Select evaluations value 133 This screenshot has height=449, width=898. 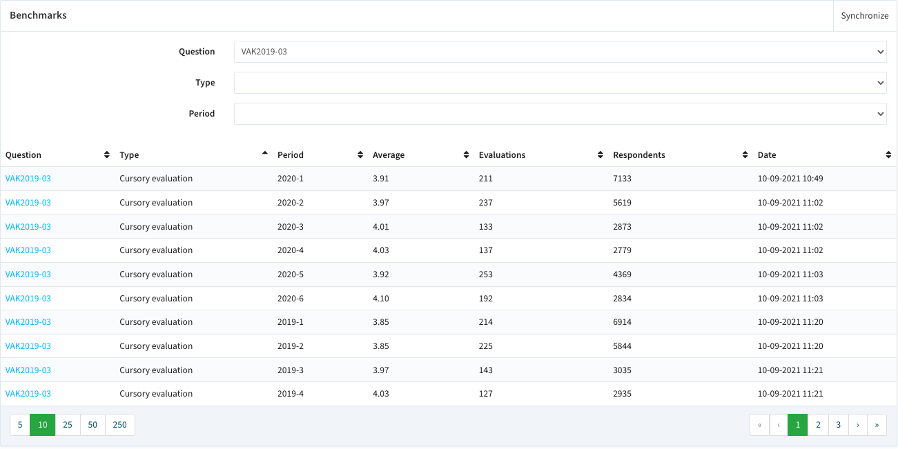[x=486, y=227]
